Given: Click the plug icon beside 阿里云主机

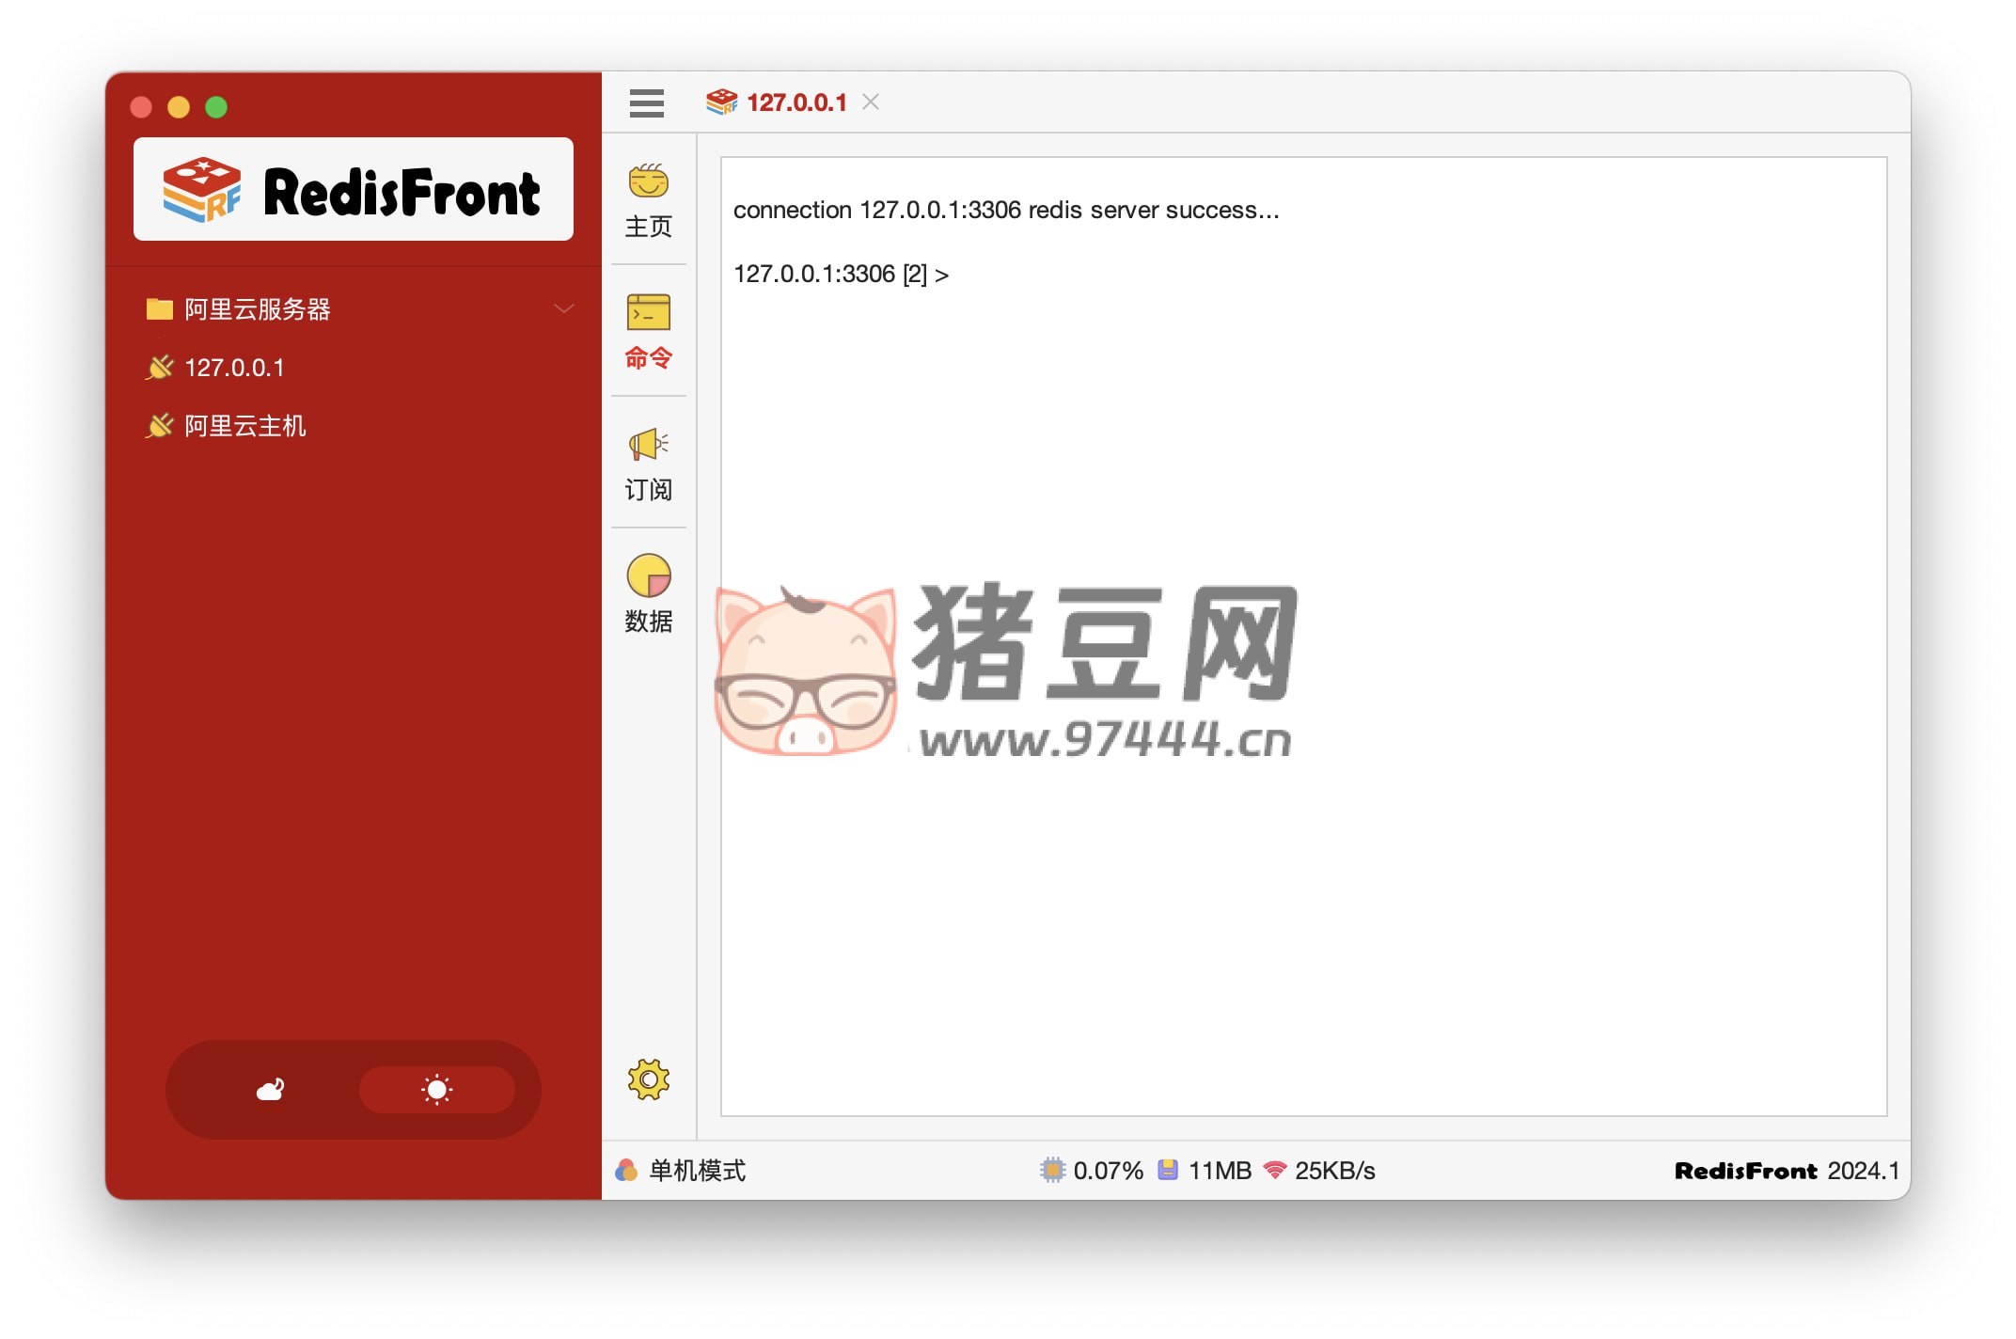Looking at the screenshot, I should click(x=160, y=425).
